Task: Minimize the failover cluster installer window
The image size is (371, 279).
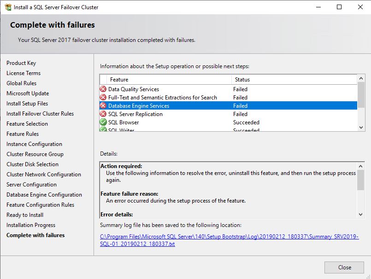Action: point(318,7)
